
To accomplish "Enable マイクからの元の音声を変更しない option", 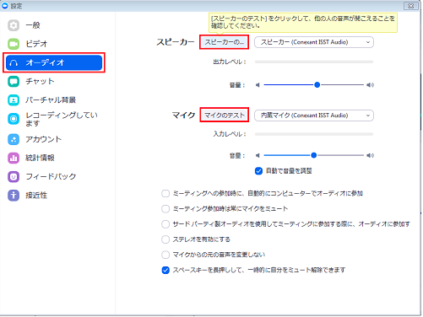I will 165,255.
